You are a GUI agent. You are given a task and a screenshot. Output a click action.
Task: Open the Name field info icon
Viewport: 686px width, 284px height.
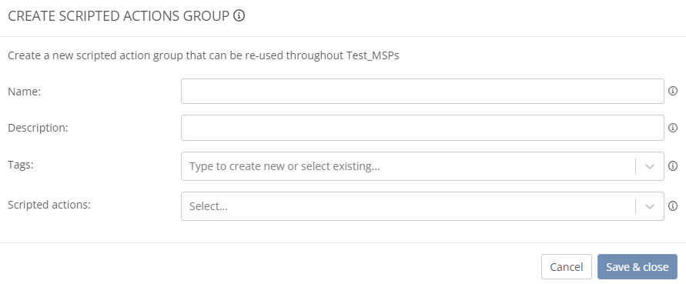tap(673, 91)
